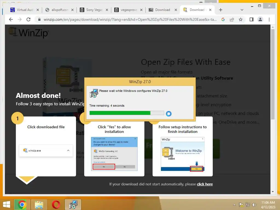Click the installer icon in WinZip dialog
This screenshot has height=210, width=280.
[94, 93]
